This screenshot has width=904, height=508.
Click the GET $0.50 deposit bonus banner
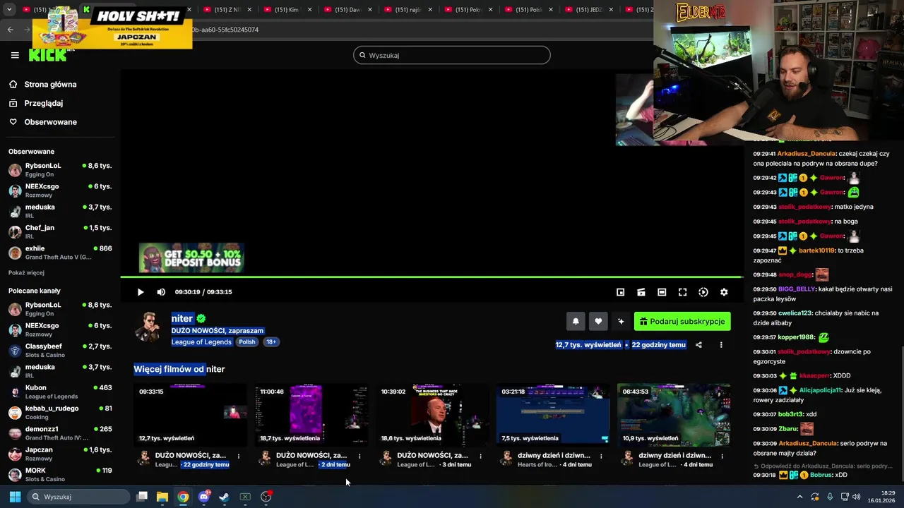[x=191, y=258]
